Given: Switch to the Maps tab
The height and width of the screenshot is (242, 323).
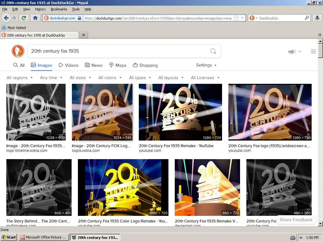Looking at the screenshot, I should click(x=118, y=65).
